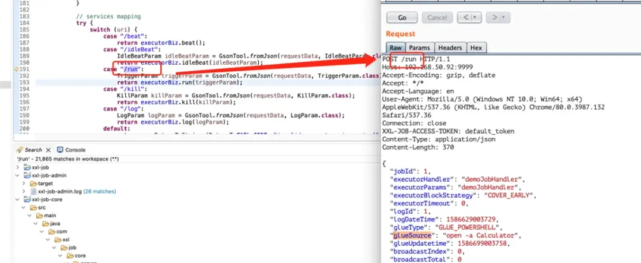Click the Cancel button beside Go
This screenshot has width=641, height=263.
click(437, 18)
